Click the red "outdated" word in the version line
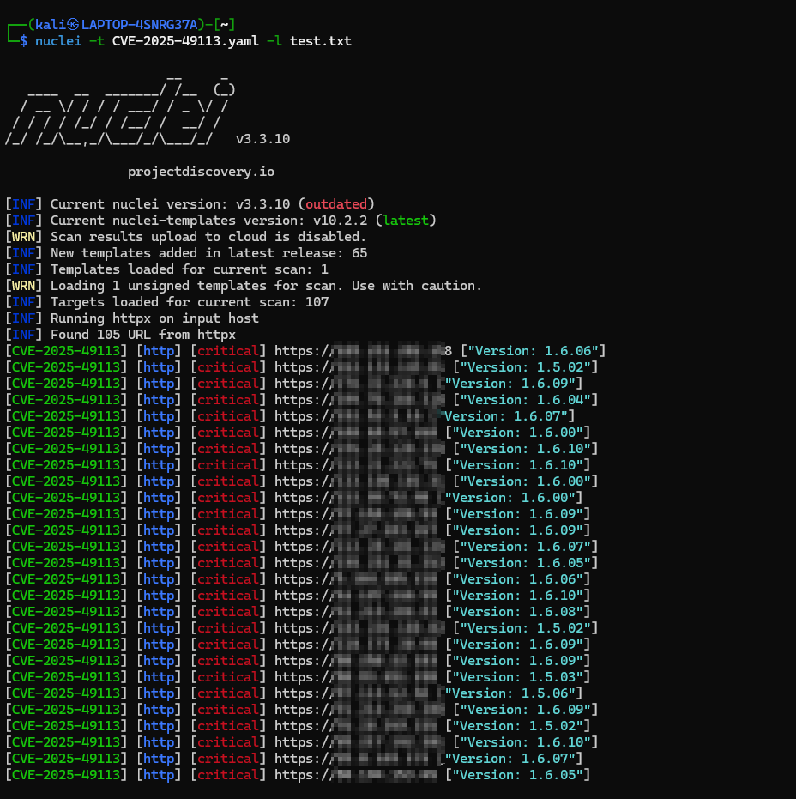This screenshot has width=796, height=799. point(336,204)
